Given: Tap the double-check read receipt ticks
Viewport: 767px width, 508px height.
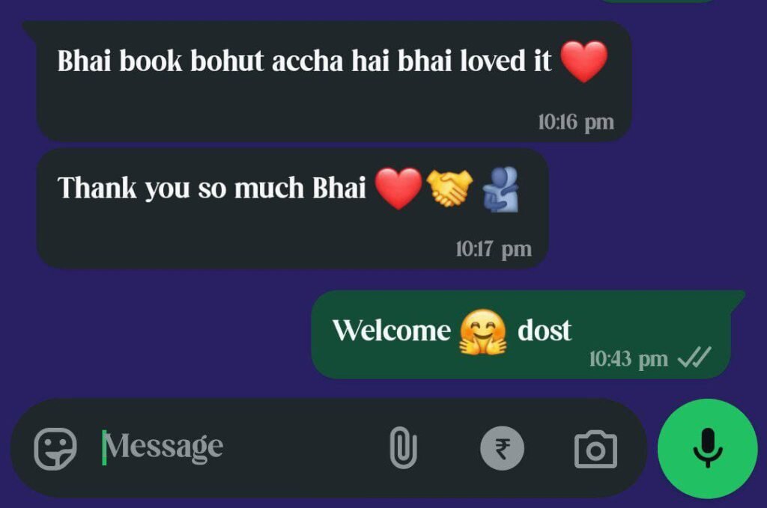Looking at the screenshot, I should (x=694, y=357).
